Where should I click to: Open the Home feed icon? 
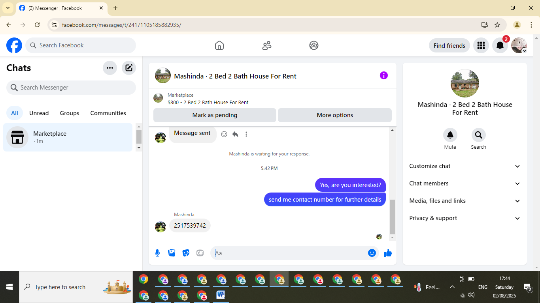tap(219, 45)
